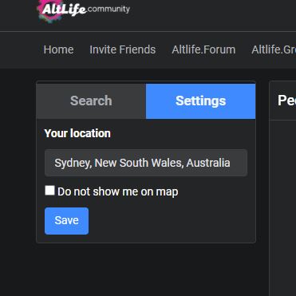Place cursor after 'Australia' in location field

click(231, 163)
